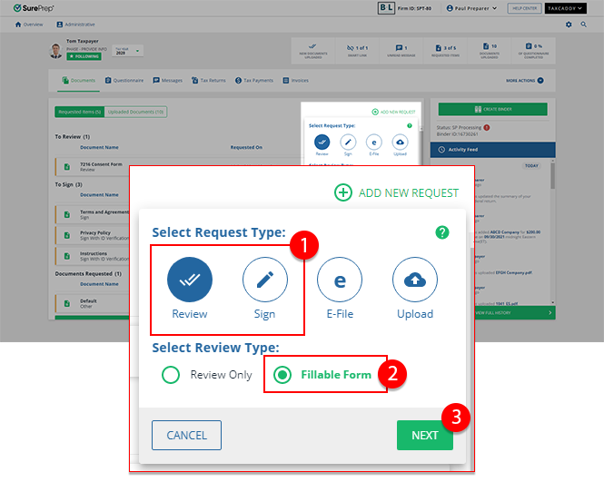Click the enlarged ADD NEW REQUEST plus link

pyautogui.click(x=396, y=192)
